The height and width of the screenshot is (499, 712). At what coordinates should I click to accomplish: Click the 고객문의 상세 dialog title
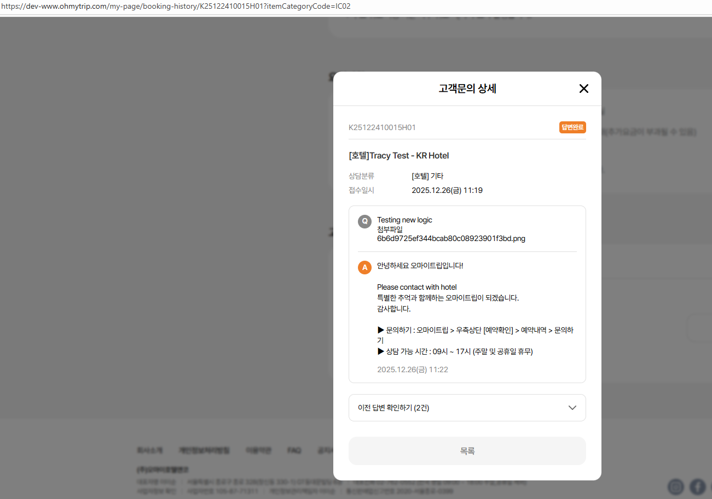coord(467,89)
